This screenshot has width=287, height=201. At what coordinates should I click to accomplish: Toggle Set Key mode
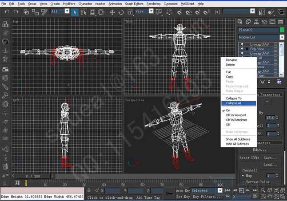tap(183, 197)
